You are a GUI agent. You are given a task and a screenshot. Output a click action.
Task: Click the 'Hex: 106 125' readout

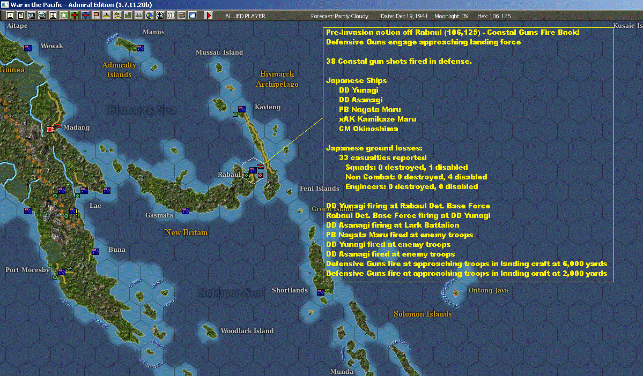494,16
